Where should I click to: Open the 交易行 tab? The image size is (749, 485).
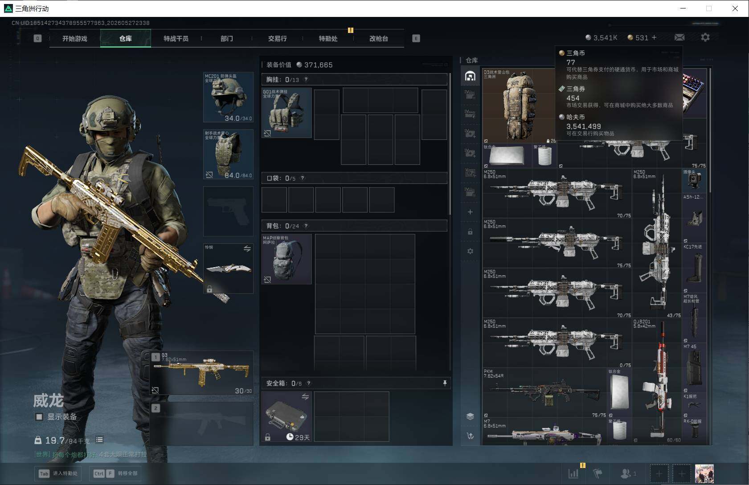coord(277,38)
